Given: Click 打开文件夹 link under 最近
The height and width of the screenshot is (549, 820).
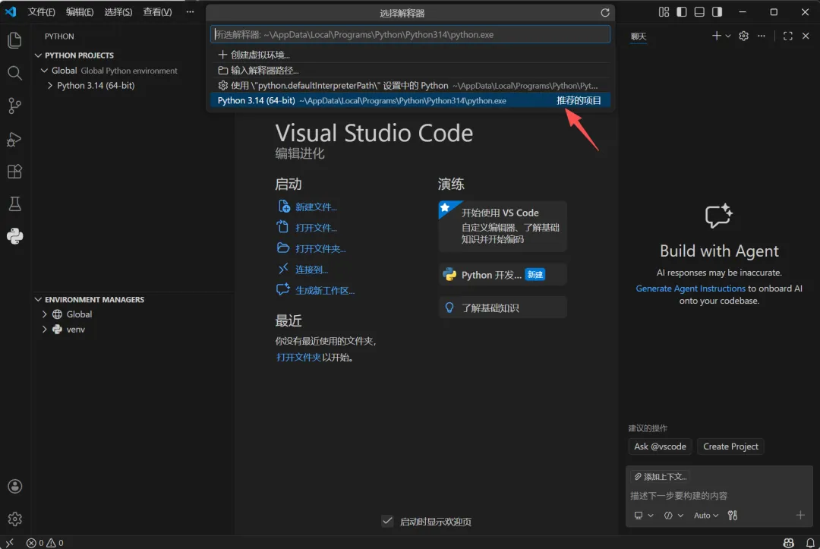Looking at the screenshot, I should tap(298, 357).
